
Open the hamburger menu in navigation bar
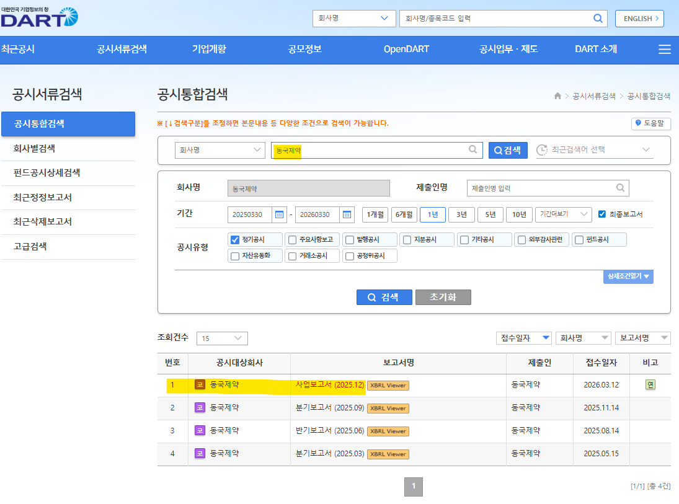tap(664, 50)
